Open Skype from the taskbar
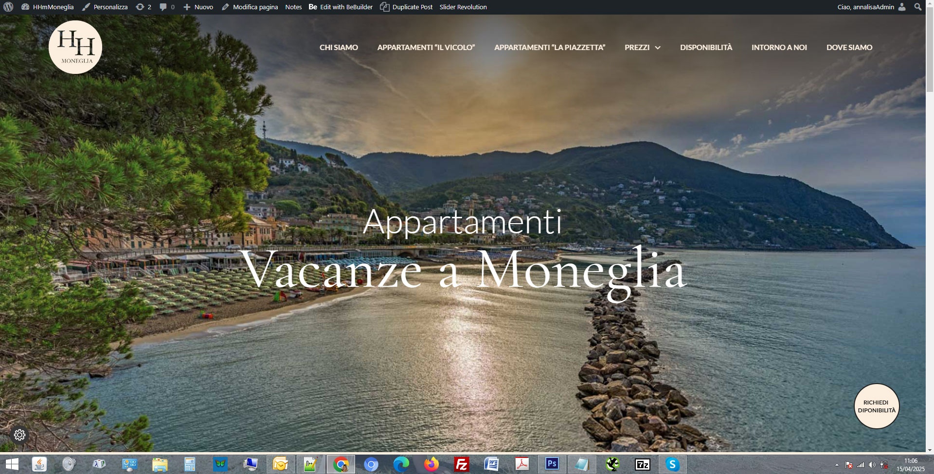Image resolution: width=934 pixels, height=474 pixels. click(672, 464)
